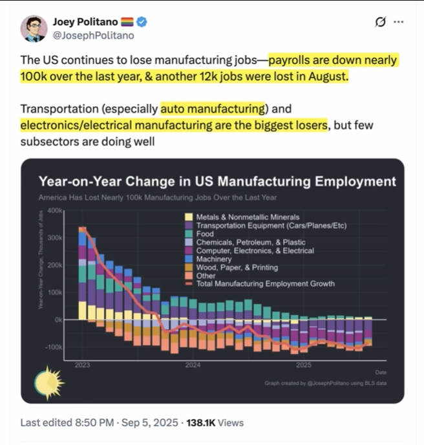Screen dimensions: 424x445
Task: Click the Computer, Electronics, & Electrical legend entry
Action: tap(249, 250)
